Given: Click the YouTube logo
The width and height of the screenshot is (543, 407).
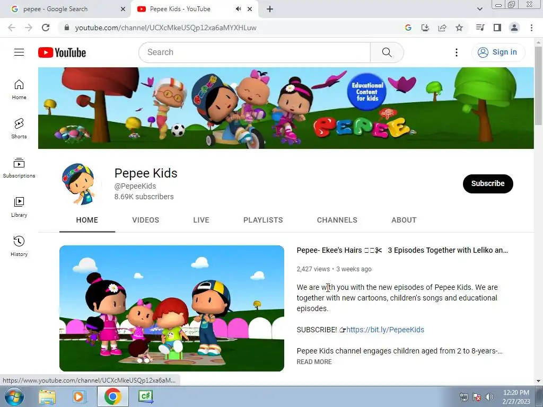Looking at the screenshot, I should coord(62,52).
